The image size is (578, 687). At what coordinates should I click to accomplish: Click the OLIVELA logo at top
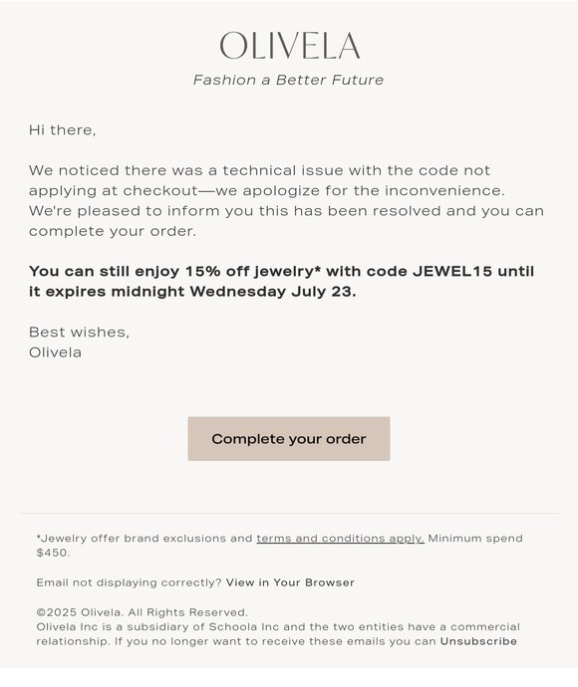tap(289, 45)
